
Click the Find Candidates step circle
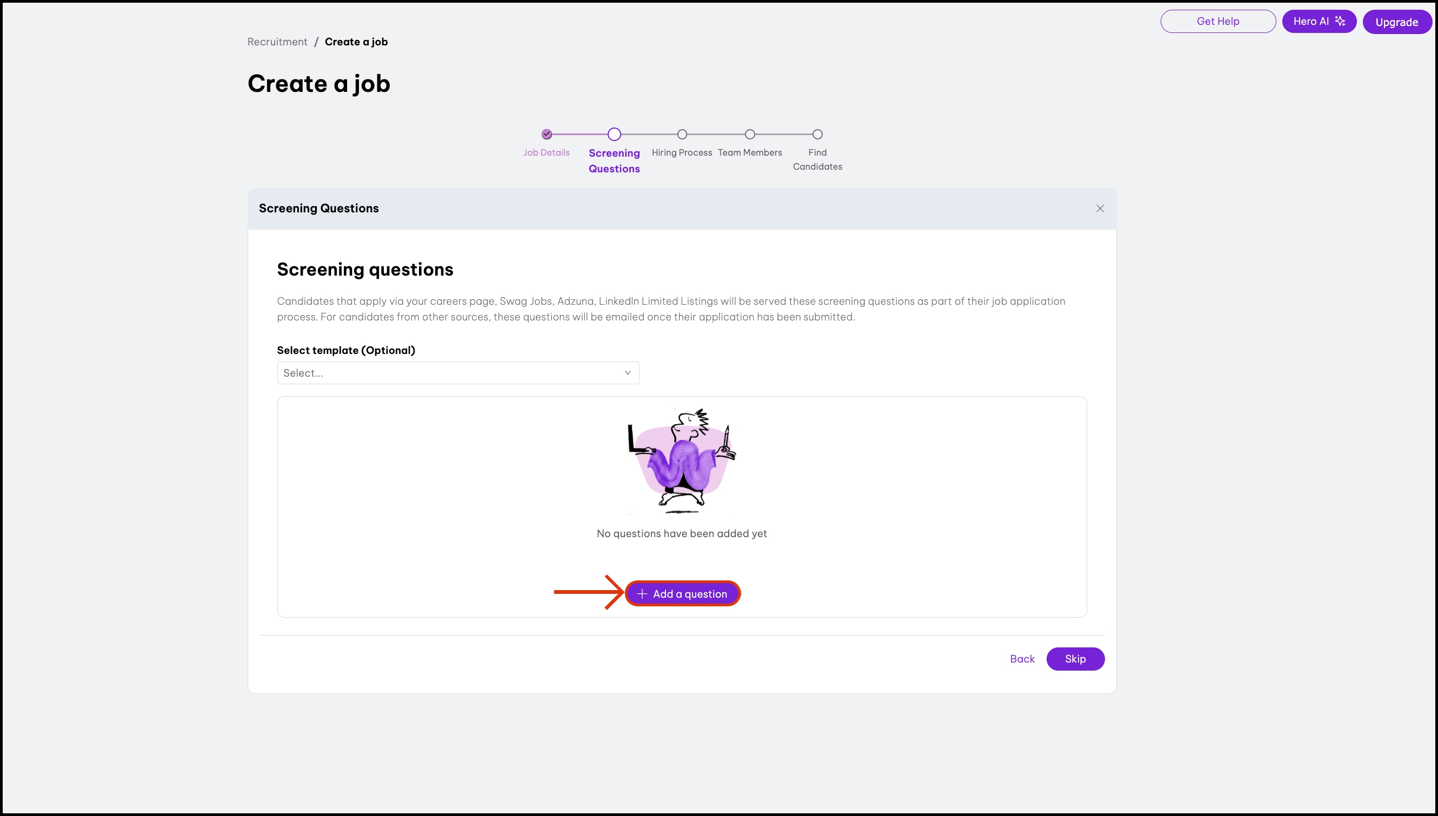[817, 135]
